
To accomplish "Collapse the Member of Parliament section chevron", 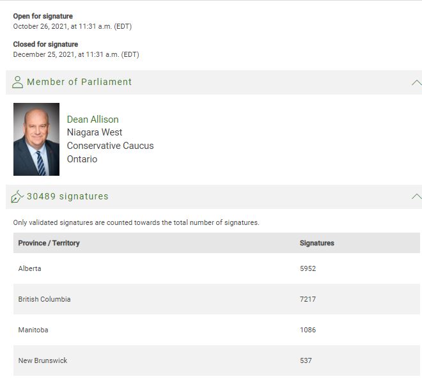I will [x=417, y=82].
